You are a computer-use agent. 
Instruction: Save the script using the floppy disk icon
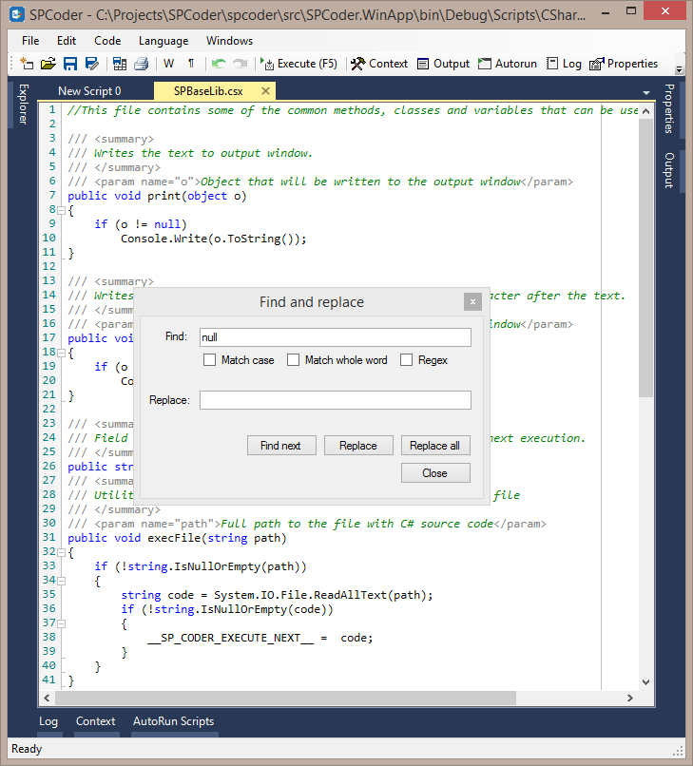pos(70,64)
